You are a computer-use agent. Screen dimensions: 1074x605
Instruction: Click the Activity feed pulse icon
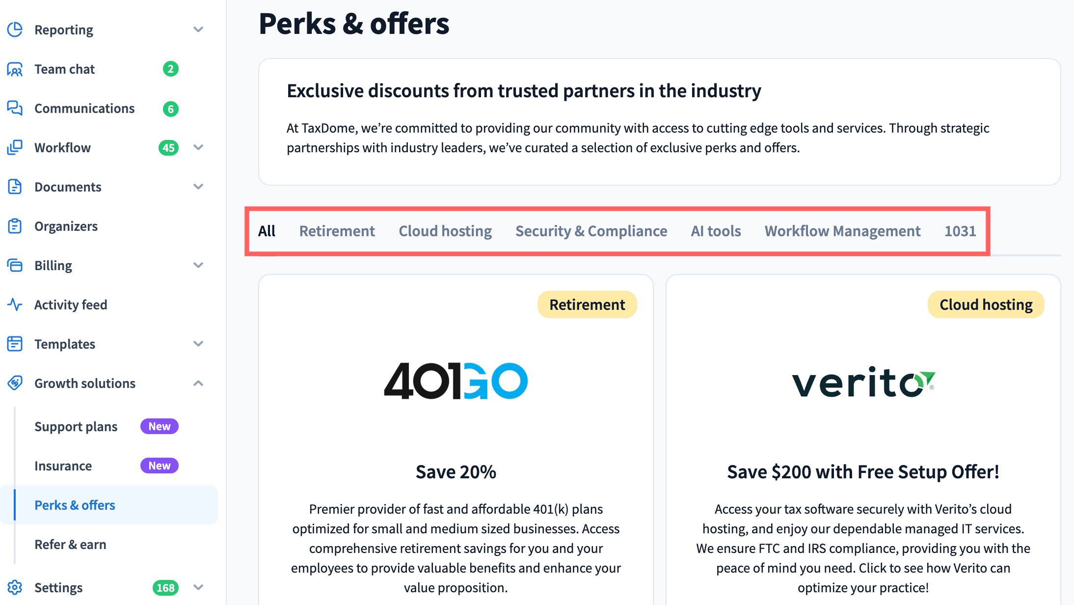tap(15, 304)
